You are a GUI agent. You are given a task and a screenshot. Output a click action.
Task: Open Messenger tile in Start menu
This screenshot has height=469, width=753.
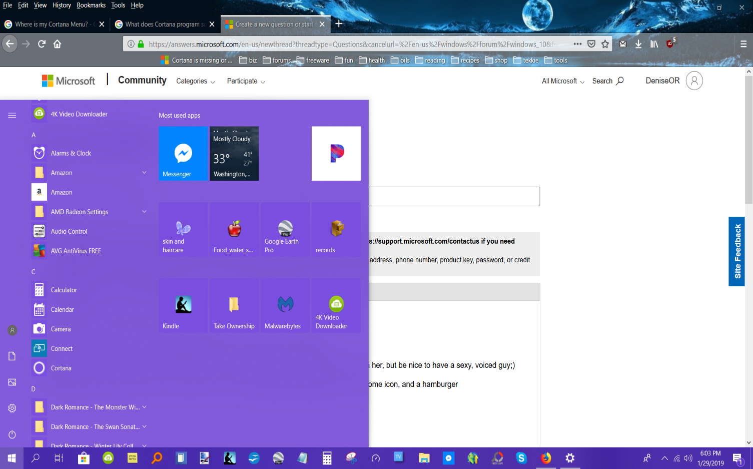pos(183,153)
